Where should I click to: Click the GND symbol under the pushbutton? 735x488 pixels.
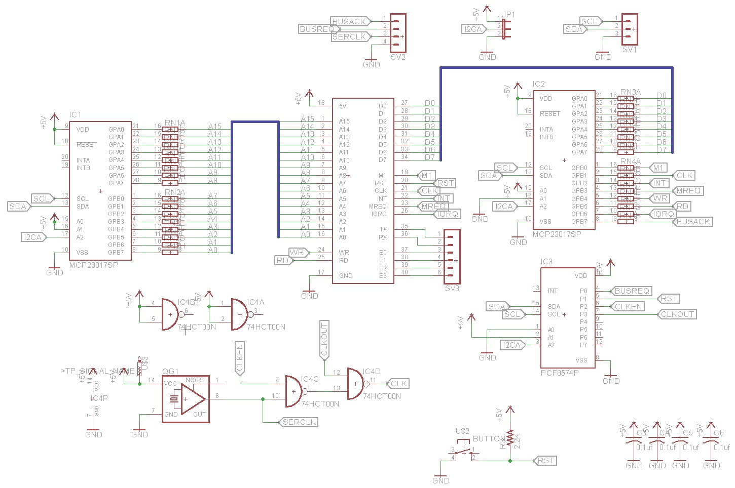pos(441,477)
